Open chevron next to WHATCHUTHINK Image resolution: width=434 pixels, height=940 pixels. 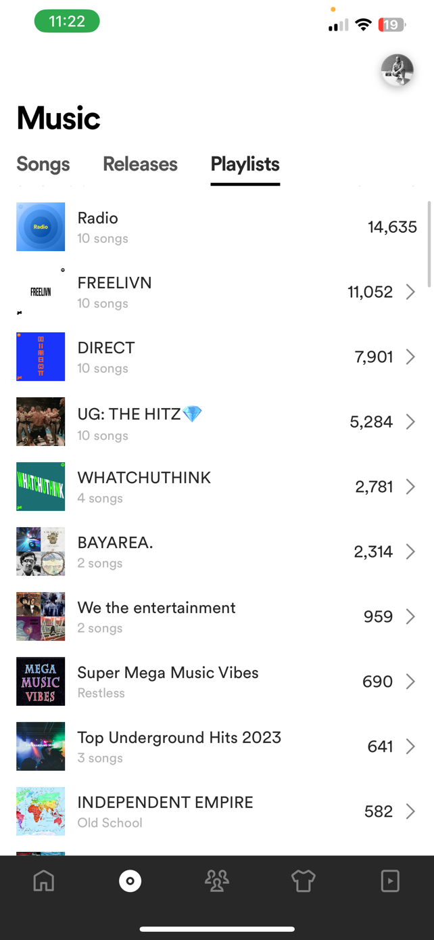[x=410, y=487]
